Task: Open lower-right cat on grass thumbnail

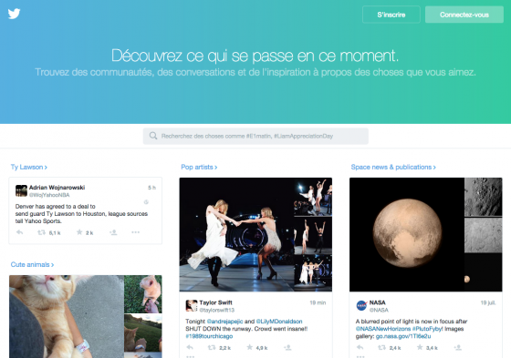Action: click(143, 332)
